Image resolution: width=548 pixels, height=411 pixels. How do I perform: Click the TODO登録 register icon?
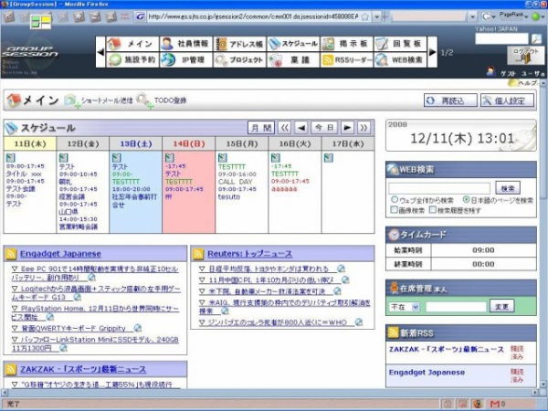[145, 100]
